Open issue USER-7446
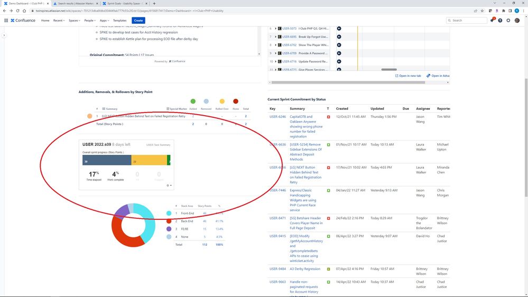Screen dimensions: 528x297 (x=277, y=191)
